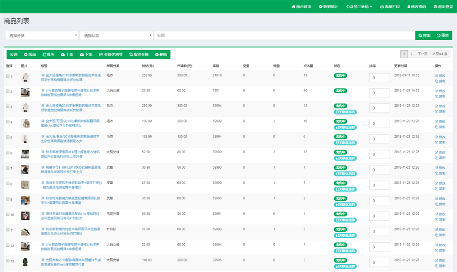Open 数据统计 statistics in top bar
Viewport: 457px width, 272px height.
pyautogui.click(x=329, y=7)
